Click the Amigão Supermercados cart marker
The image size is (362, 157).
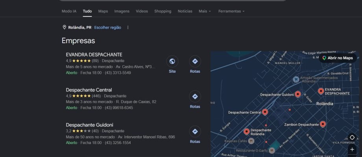296,80
